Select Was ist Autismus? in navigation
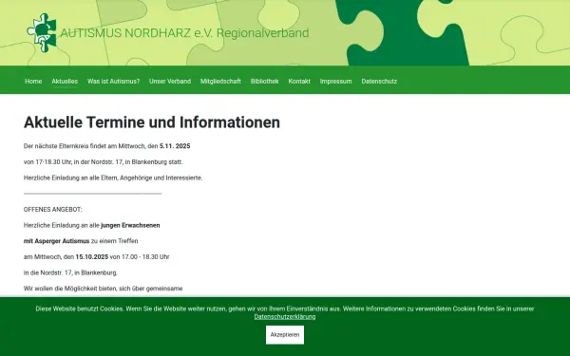Viewport: 570px width, 356px height. (x=113, y=82)
